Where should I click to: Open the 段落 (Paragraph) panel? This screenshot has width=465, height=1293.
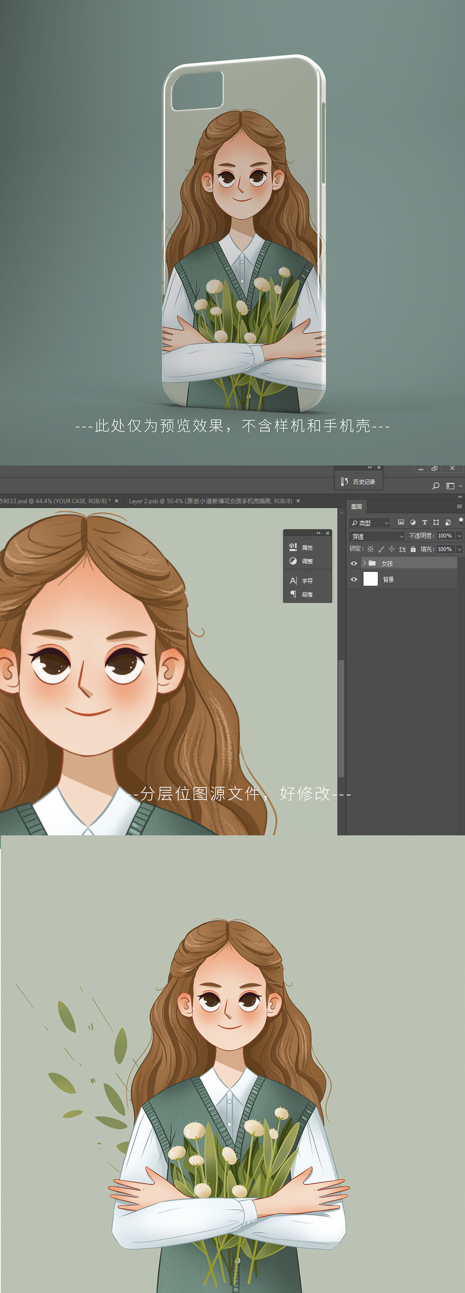(x=307, y=594)
